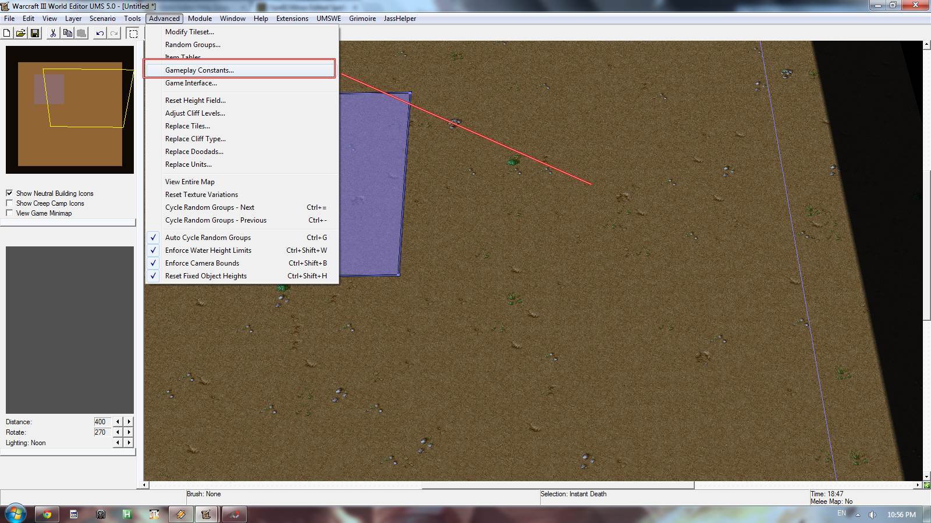Increase Rotate with right arrow
Screen dimensions: 931x523
[129, 432]
